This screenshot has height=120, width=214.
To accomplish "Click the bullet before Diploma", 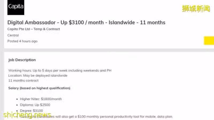I will tap(17, 105).
